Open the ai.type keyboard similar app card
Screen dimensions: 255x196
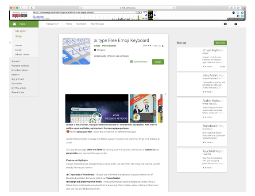pyautogui.click(x=202, y=59)
